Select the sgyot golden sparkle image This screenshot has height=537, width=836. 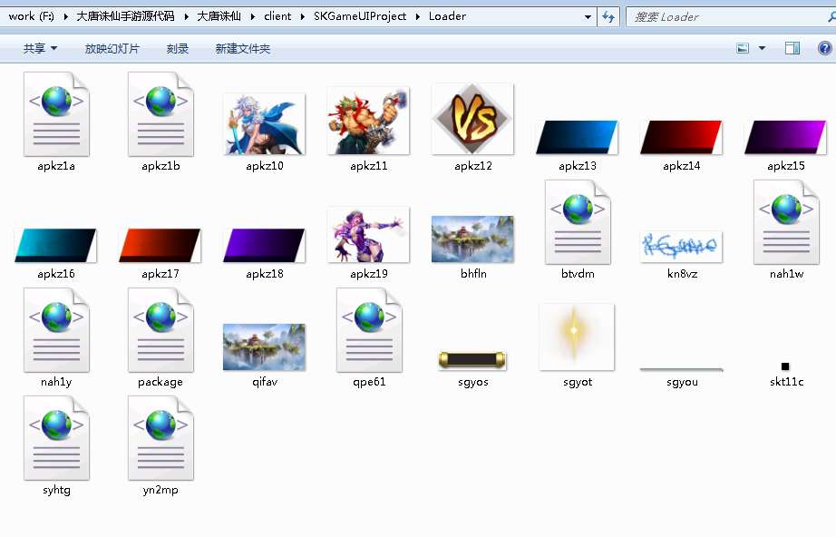tap(577, 337)
